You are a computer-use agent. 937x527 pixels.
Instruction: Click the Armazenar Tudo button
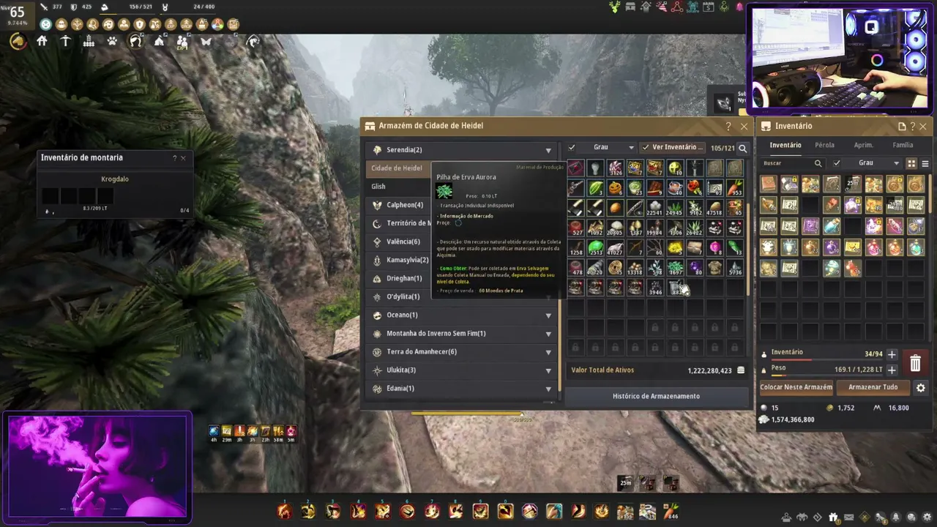point(873,387)
